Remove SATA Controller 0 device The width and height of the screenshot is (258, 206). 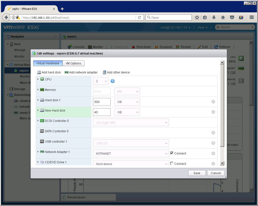point(213,133)
